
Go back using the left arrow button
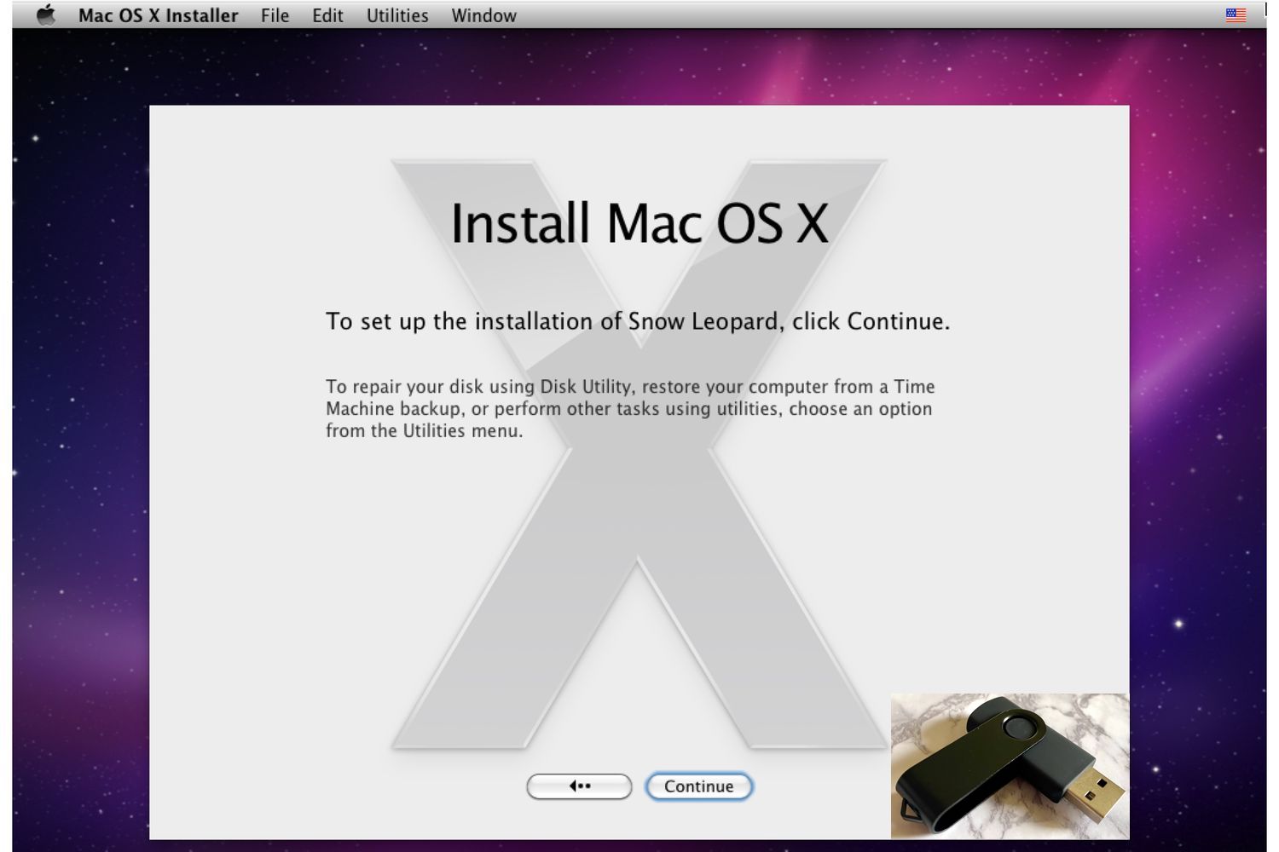579,786
